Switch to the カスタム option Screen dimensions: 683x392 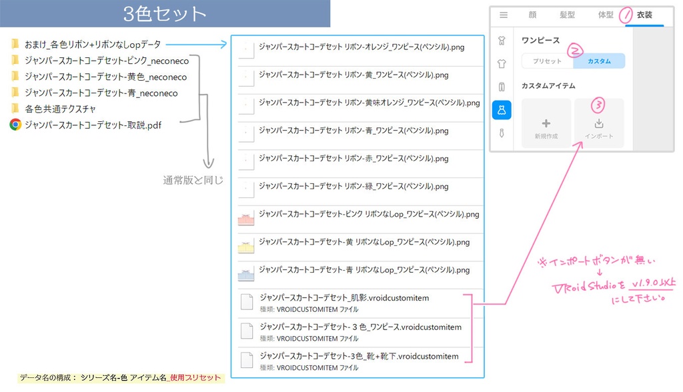[599, 61]
